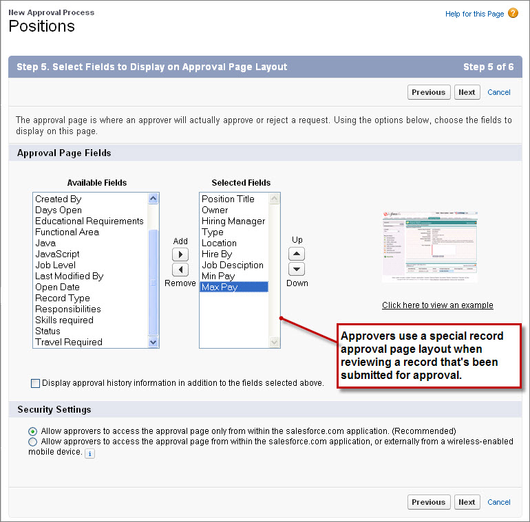The width and height of the screenshot is (530, 522).
Task: Click the top Next button
Action: [x=467, y=92]
